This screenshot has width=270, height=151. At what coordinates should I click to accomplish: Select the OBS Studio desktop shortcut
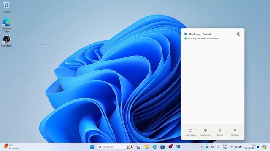click(x=7, y=41)
